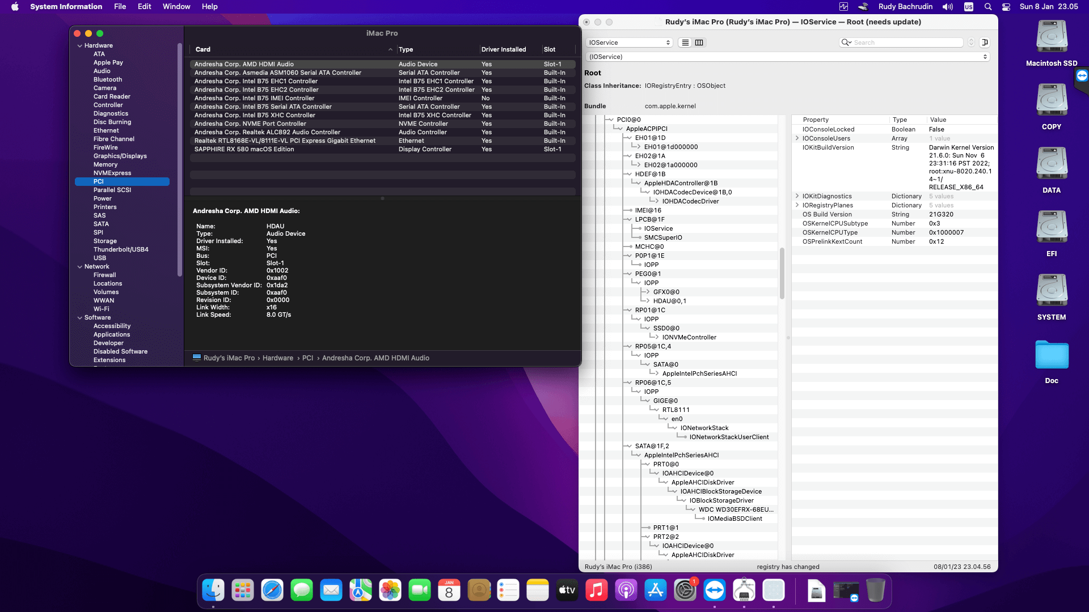Open the Window menu
This screenshot has height=612, width=1089.
click(176, 7)
